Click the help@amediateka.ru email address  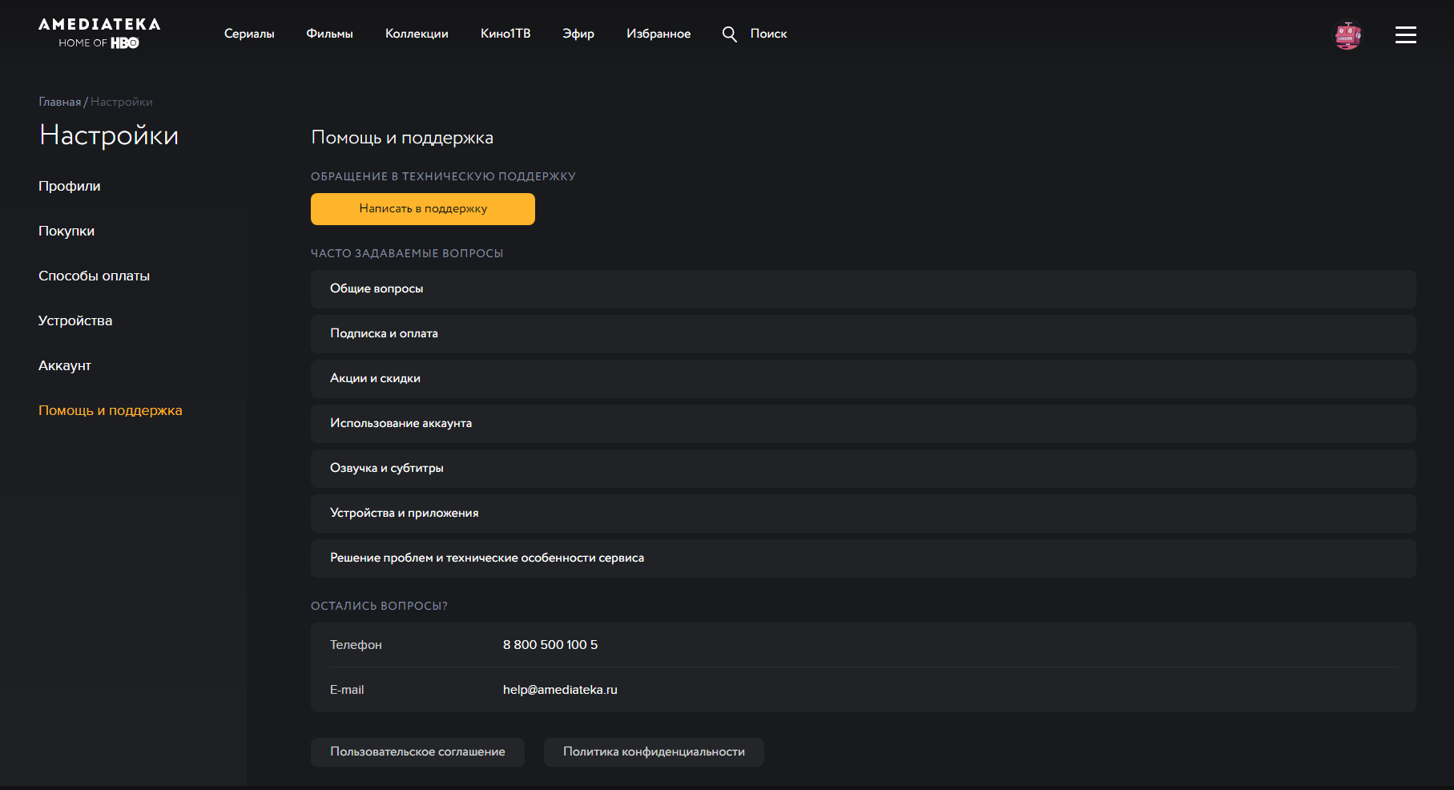560,690
